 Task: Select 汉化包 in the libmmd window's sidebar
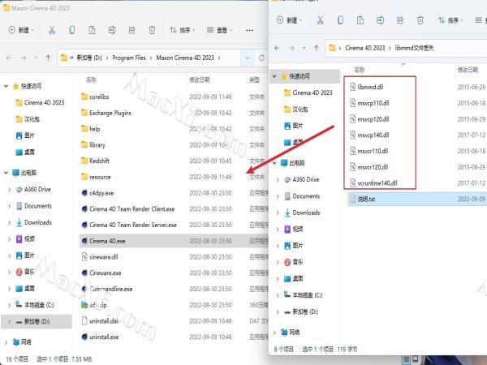pos(295,109)
